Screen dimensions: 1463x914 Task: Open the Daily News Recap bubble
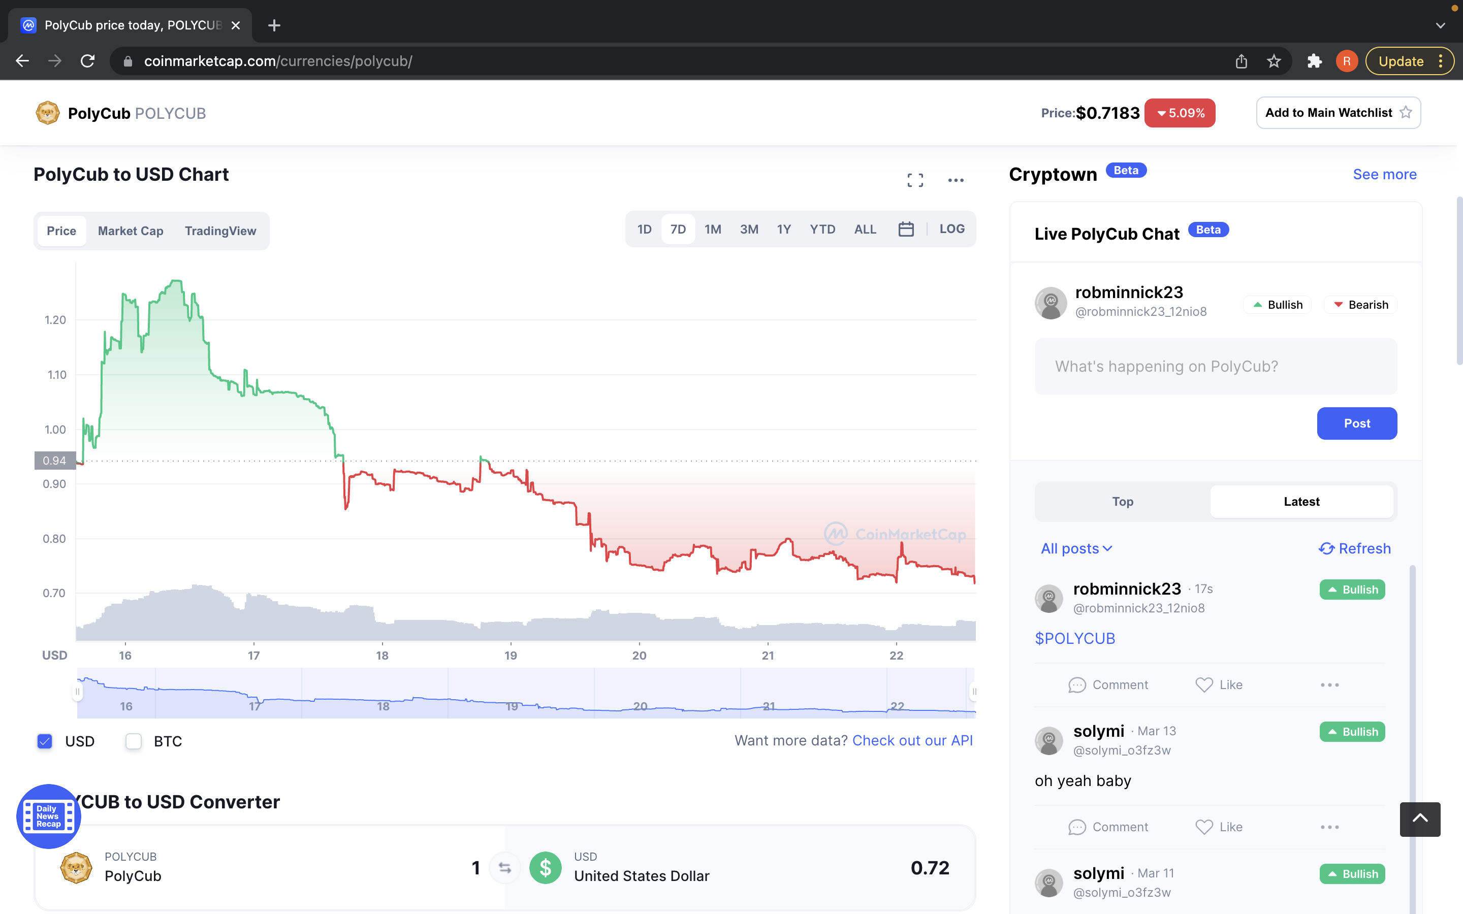[48, 816]
